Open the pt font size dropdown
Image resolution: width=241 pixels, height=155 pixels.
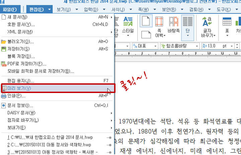(232, 46)
